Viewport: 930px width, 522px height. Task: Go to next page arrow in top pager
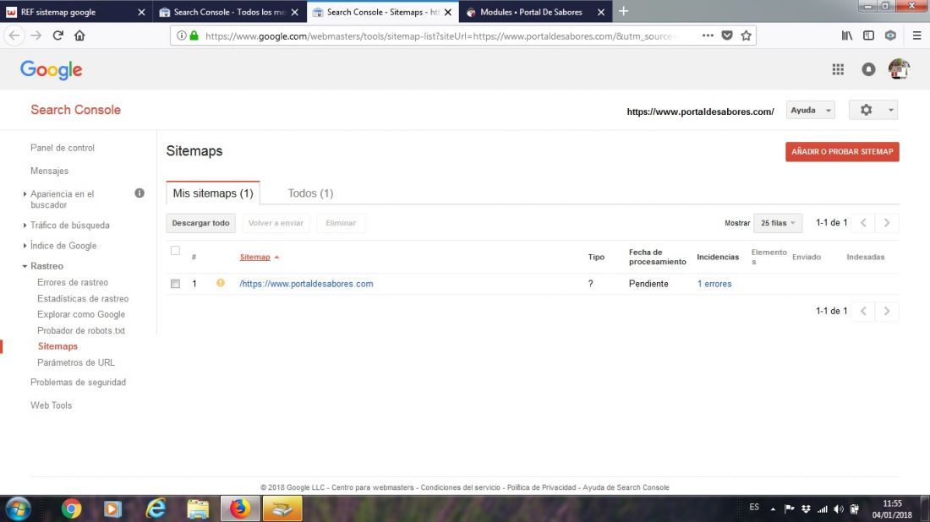tap(887, 223)
